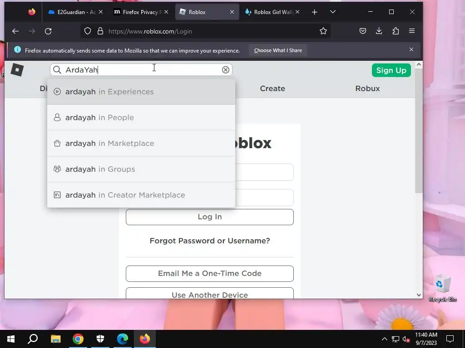This screenshot has width=465, height=348.
Task: Click the scrollbar up arrow
Action: click(x=419, y=64)
